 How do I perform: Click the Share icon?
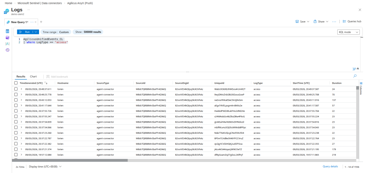click(315, 21)
